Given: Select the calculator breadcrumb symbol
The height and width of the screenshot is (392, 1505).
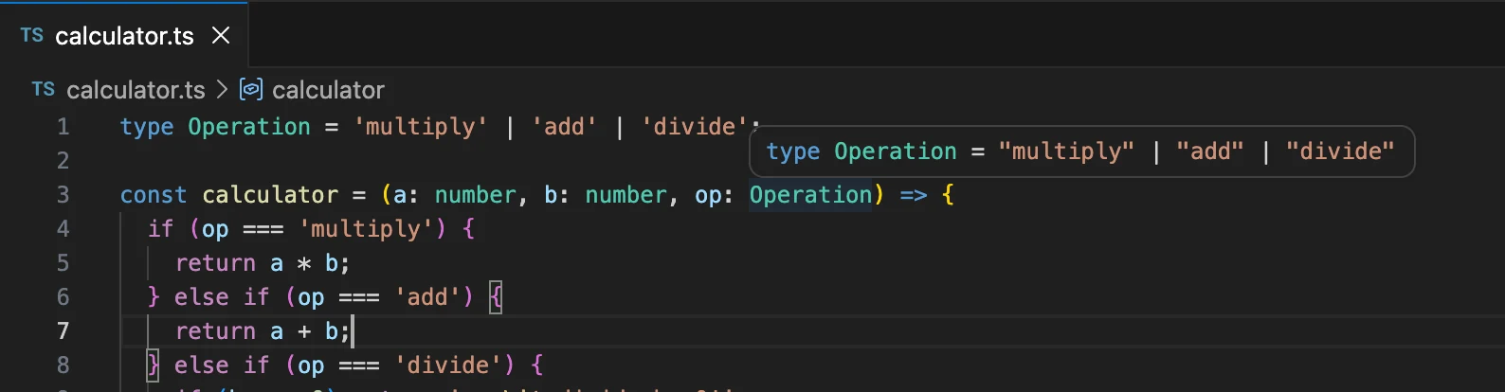Looking at the screenshot, I should click(328, 90).
